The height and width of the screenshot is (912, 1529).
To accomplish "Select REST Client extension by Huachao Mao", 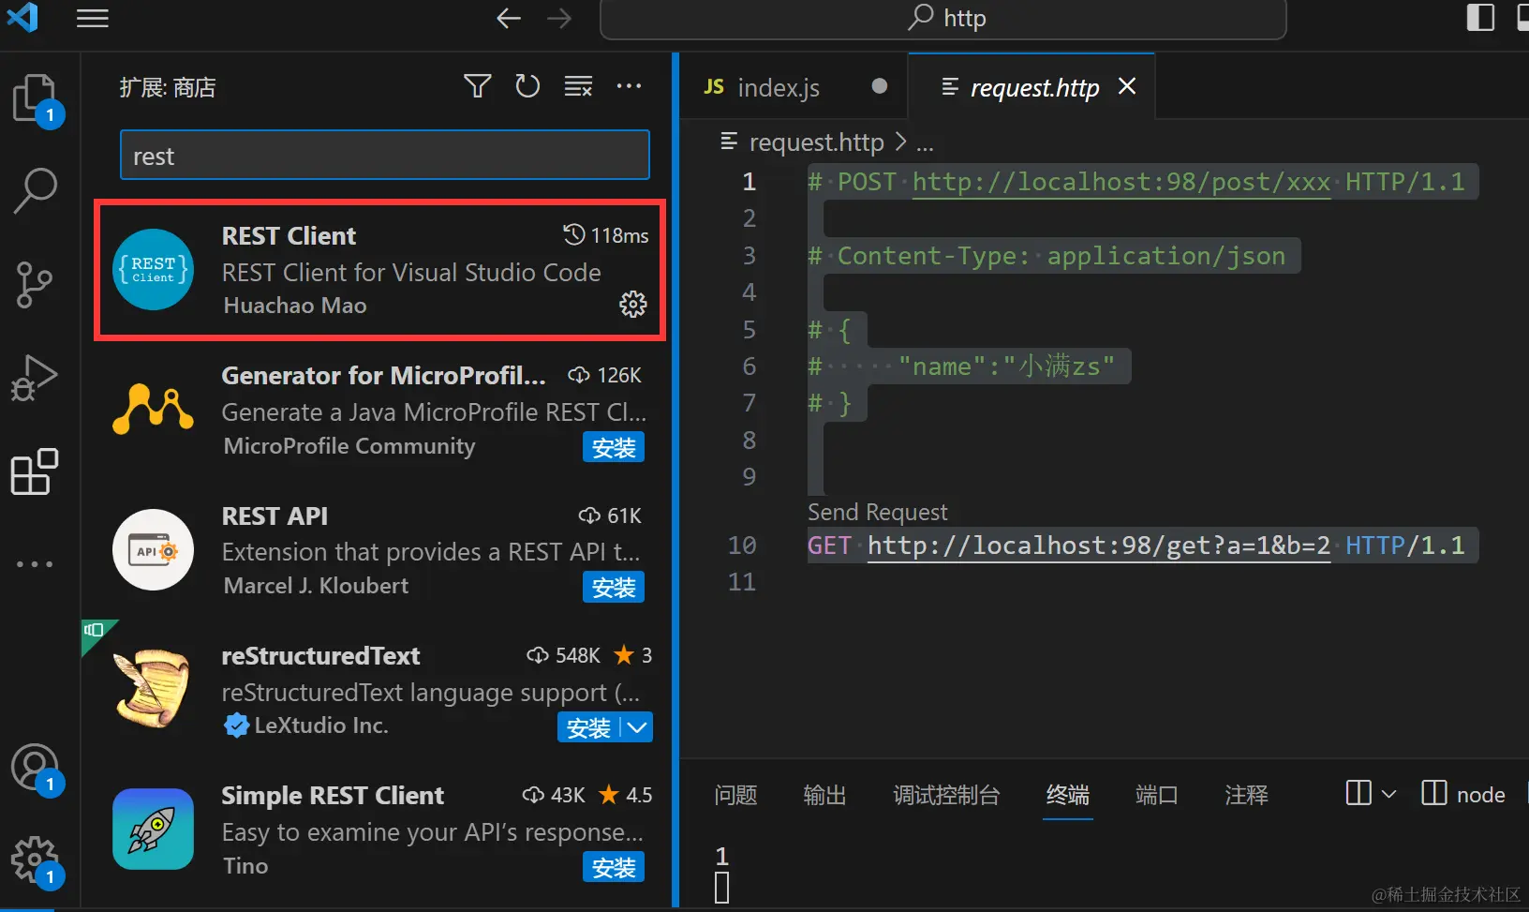I will click(x=380, y=270).
